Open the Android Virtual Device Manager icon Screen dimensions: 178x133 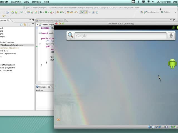click(x=16, y=12)
